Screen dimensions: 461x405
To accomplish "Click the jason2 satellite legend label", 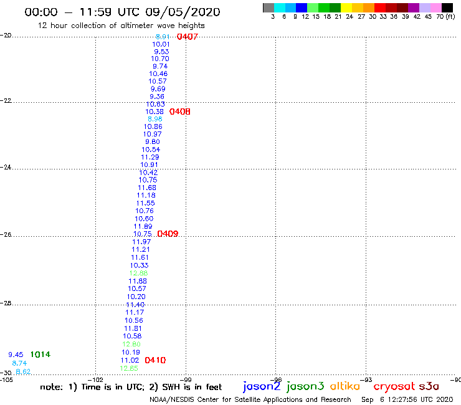I will [262, 386].
